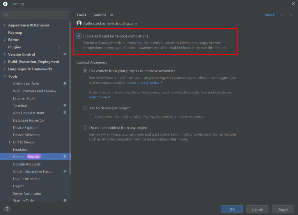Click inside the settings search field
298x215 pixels.
point(35,14)
